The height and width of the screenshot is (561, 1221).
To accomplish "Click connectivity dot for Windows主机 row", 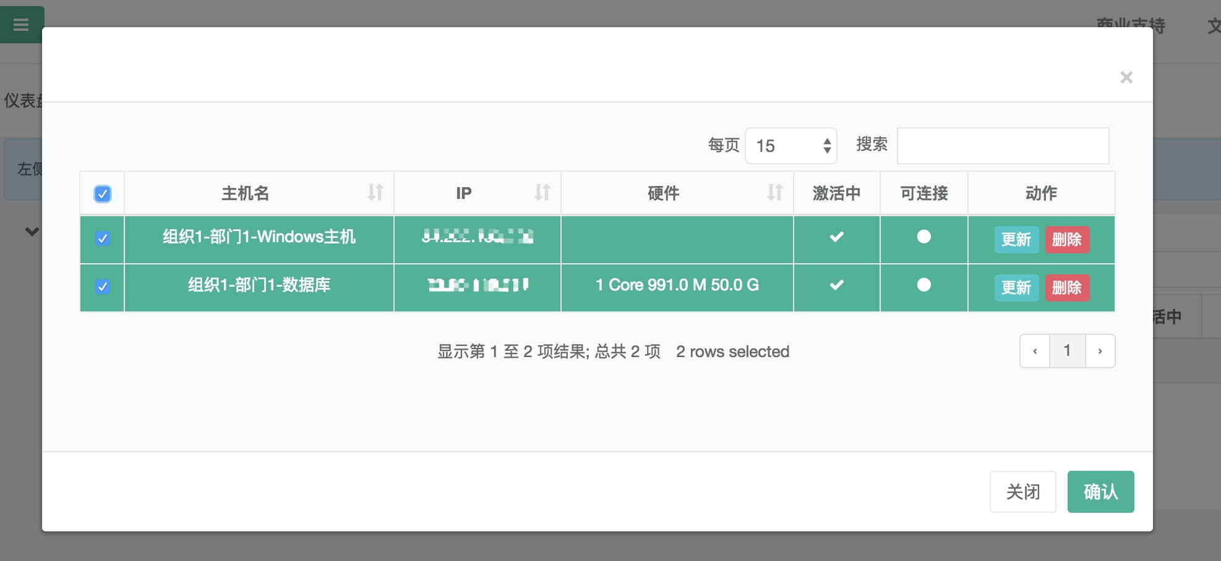I will coord(923,237).
